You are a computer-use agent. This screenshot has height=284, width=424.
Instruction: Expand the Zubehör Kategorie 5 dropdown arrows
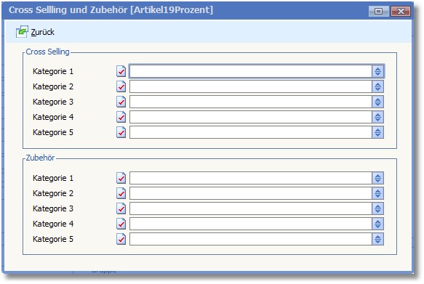[x=377, y=239]
